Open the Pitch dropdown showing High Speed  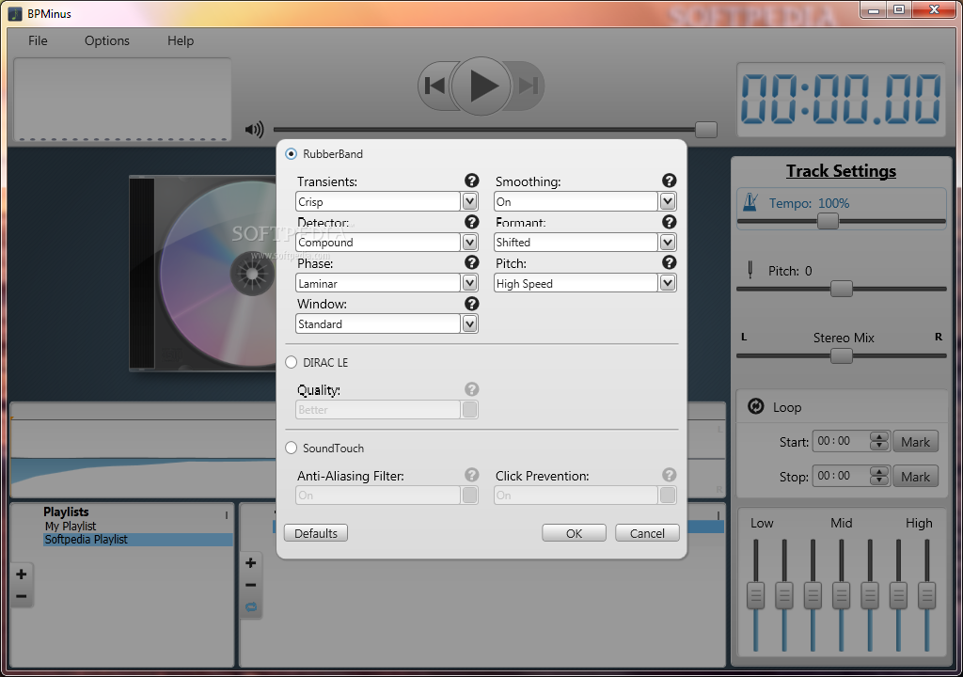[x=585, y=283]
